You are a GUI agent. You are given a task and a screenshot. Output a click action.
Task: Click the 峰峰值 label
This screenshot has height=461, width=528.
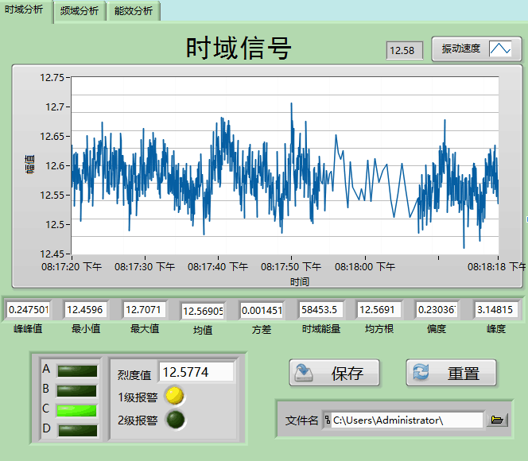pos(29,329)
